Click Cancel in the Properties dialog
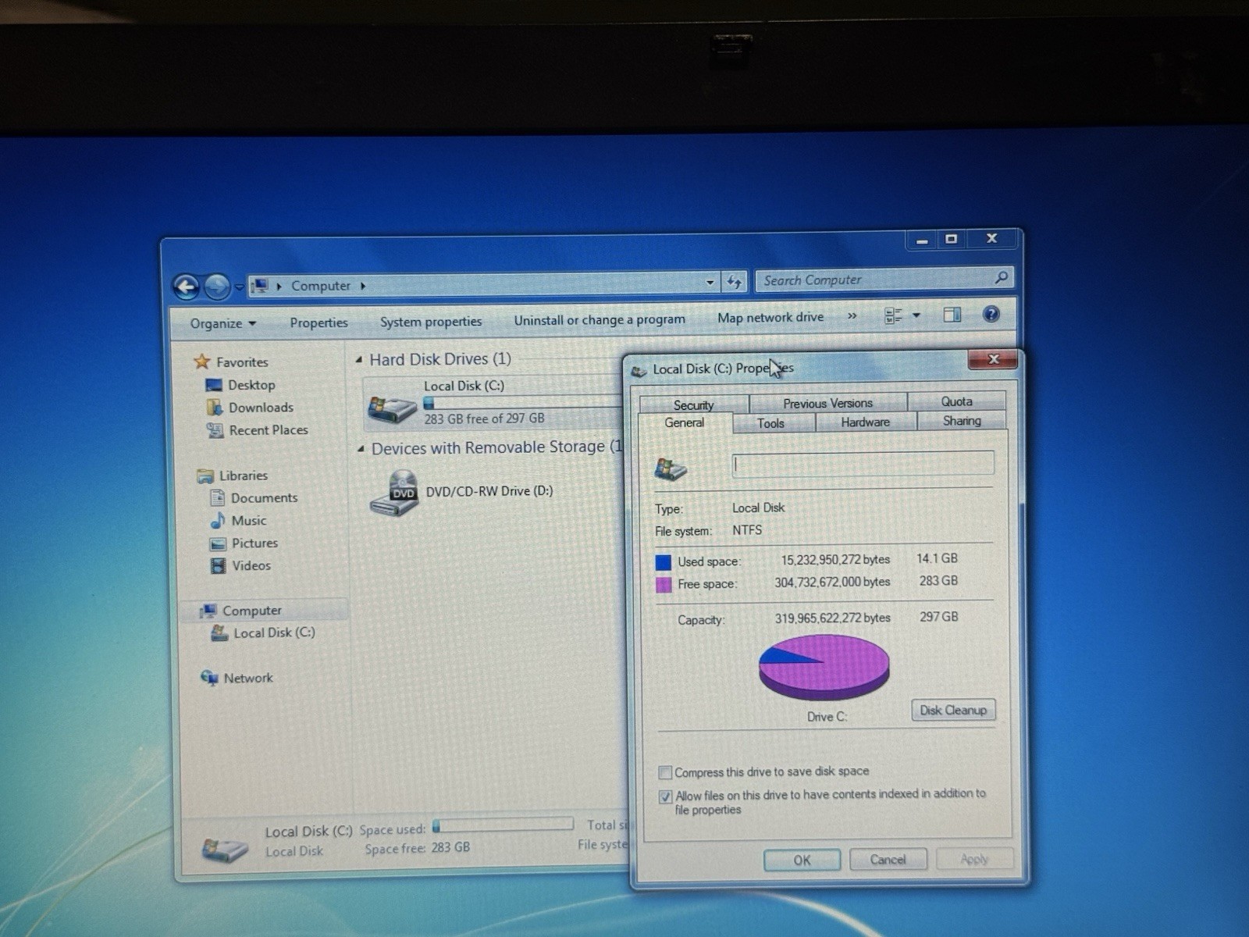 coord(888,859)
